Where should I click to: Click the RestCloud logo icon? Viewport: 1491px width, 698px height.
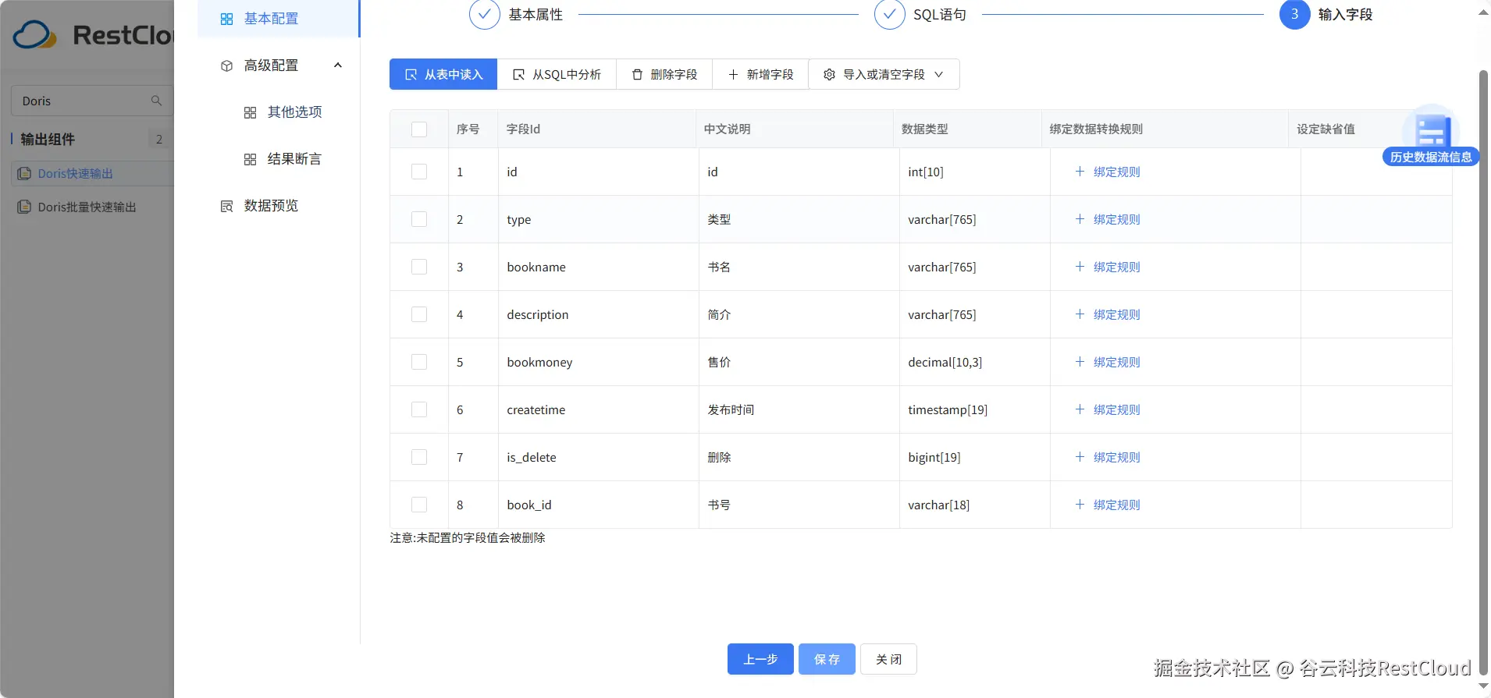[35, 35]
